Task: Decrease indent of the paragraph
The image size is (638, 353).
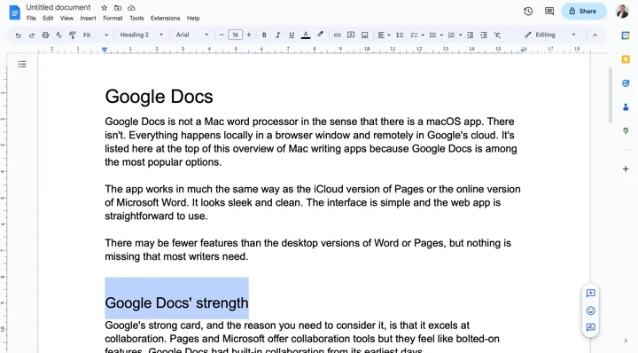Action: (470, 35)
